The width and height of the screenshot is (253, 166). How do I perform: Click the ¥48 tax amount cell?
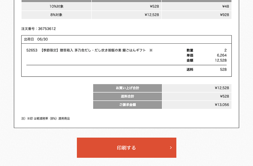click(x=225, y=6)
